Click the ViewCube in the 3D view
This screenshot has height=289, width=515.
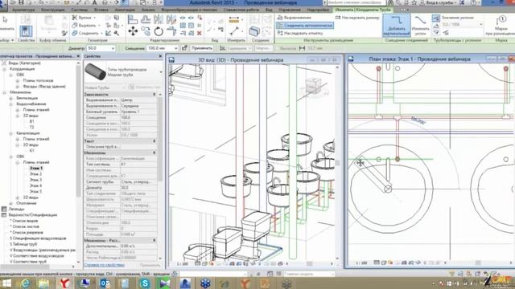(x=313, y=86)
